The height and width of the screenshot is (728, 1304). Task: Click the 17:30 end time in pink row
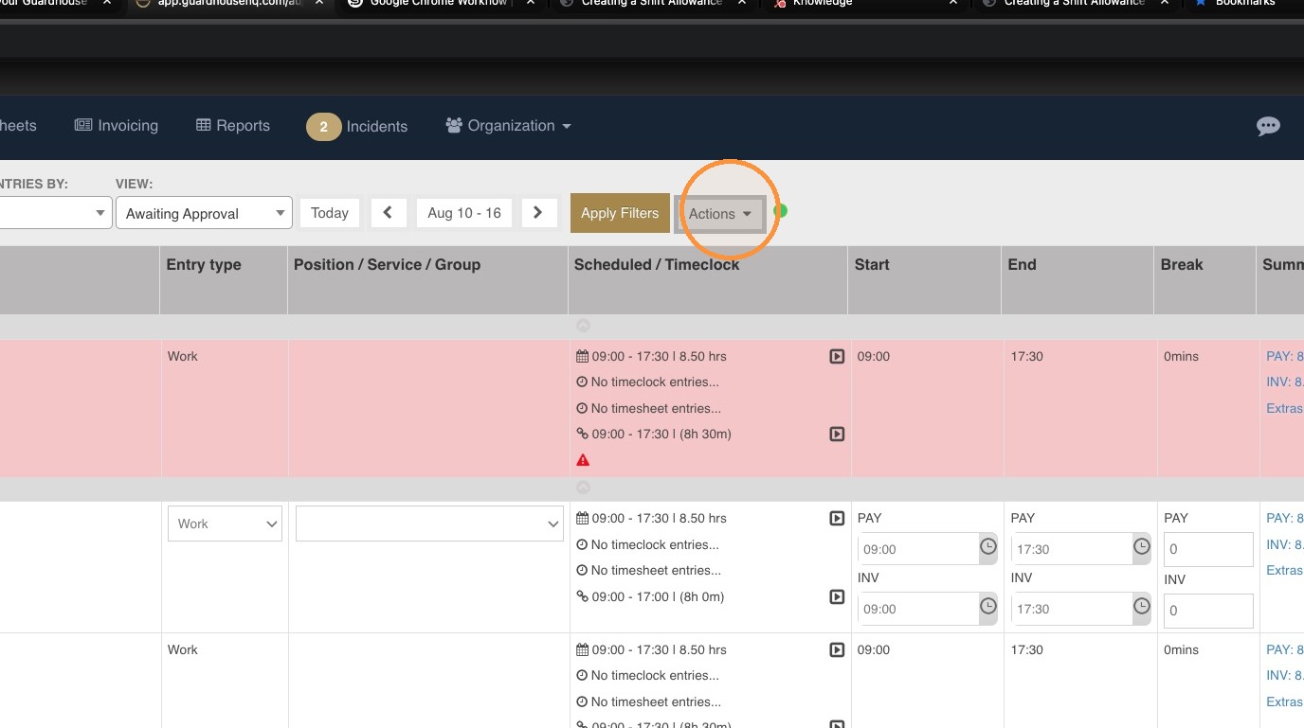tap(1027, 357)
